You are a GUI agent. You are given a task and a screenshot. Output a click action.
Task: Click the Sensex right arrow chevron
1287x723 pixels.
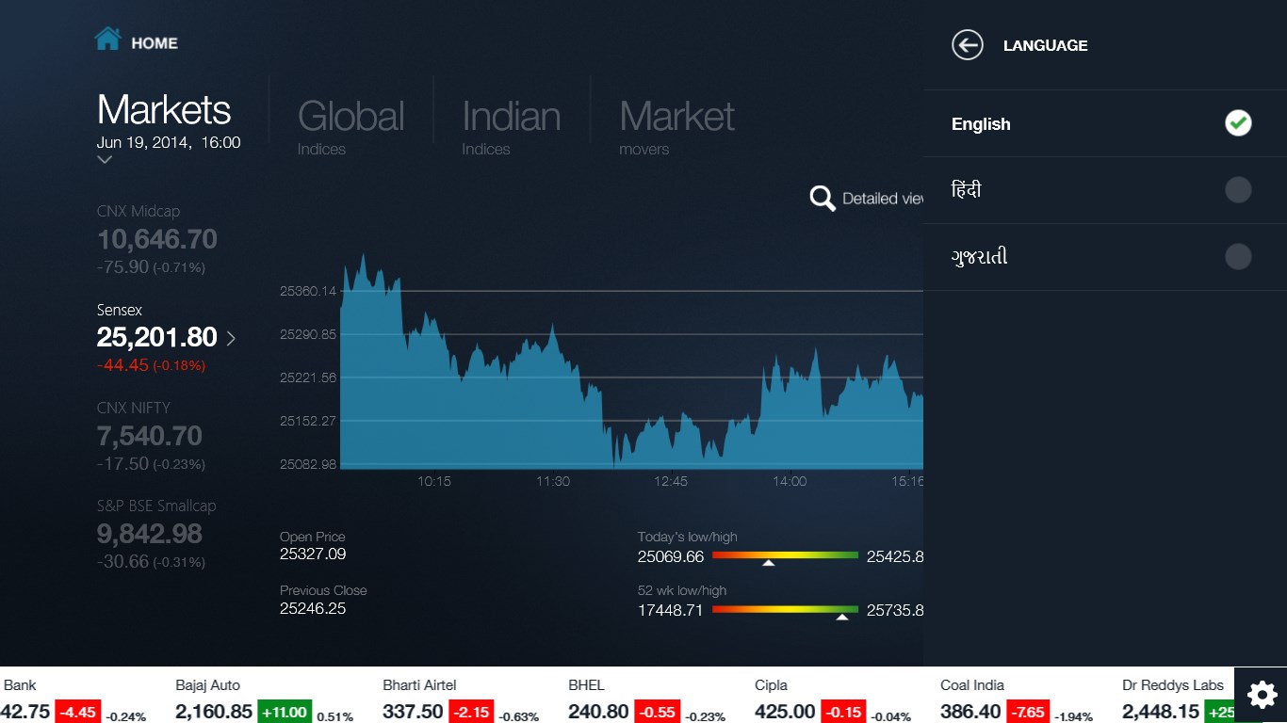232,337
